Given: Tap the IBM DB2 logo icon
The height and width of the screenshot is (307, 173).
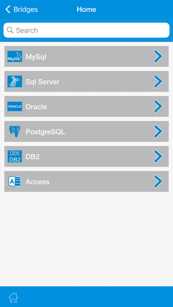Looking at the screenshot, I should 15,157.
